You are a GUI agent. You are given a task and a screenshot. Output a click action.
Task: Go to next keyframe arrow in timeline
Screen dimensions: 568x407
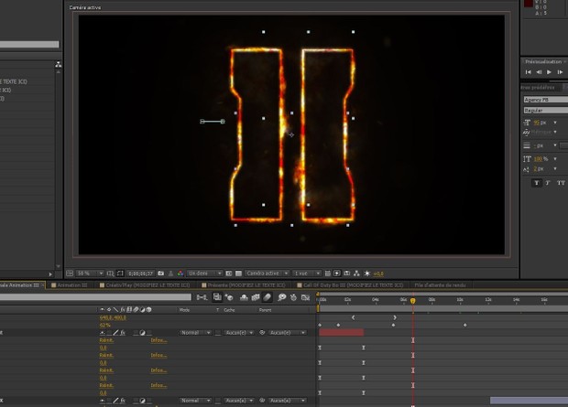[x=395, y=317]
